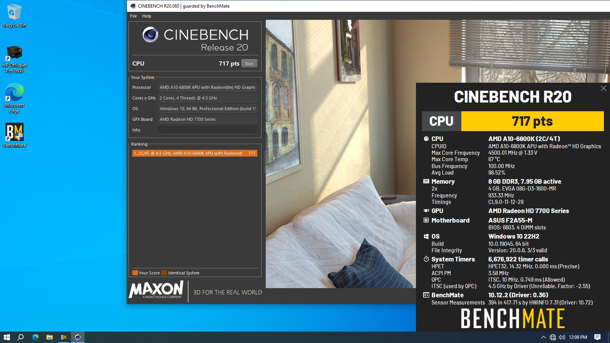Open the notification center

click(597, 337)
